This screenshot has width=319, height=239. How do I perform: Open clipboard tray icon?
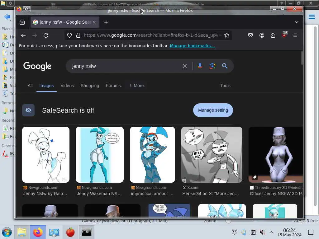[x=253, y=232]
